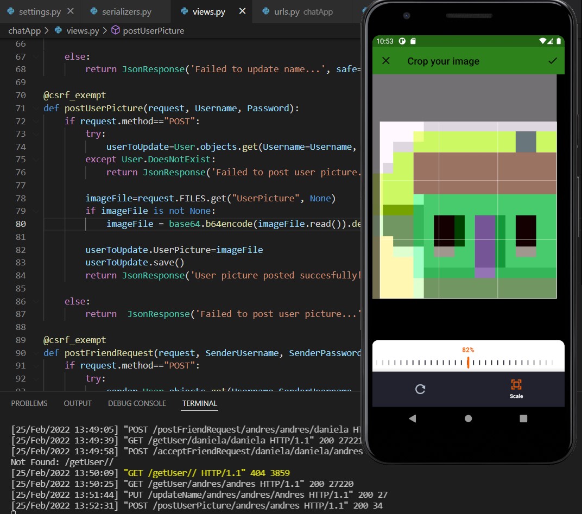This screenshot has height=514, width=582.
Task: Switch to the settings.py tab
Action: click(x=39, y=11)
